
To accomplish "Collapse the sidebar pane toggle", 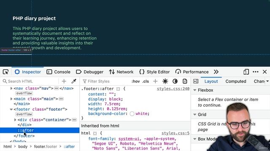I will point(196,81).
